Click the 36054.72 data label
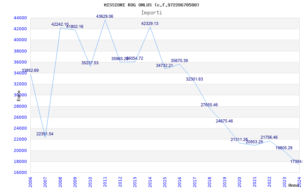 (x=135, y=58)
